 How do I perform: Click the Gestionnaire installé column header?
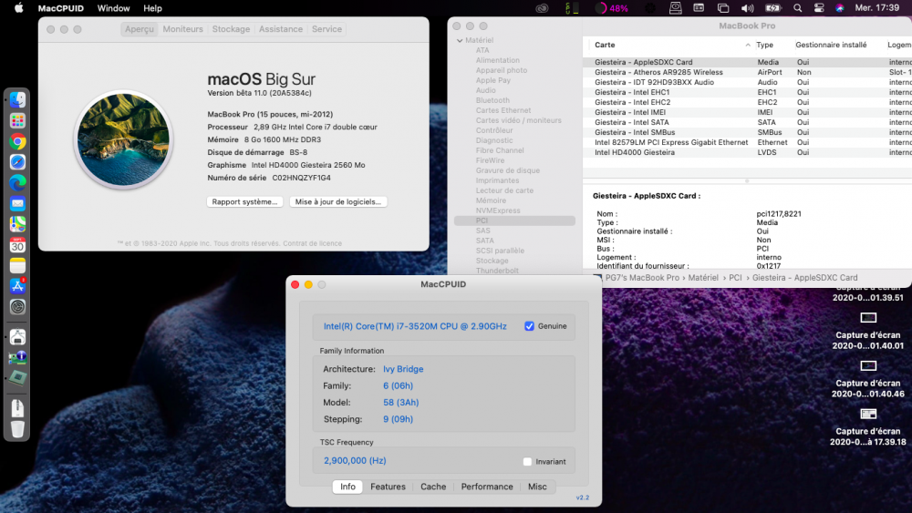[831, 45]
